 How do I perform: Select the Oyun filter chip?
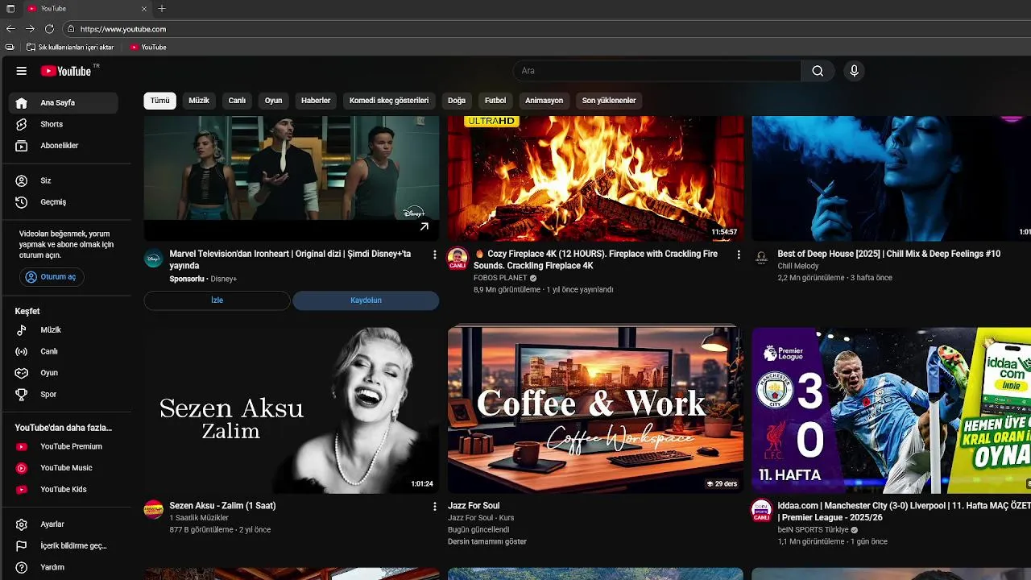pos(274,101)
